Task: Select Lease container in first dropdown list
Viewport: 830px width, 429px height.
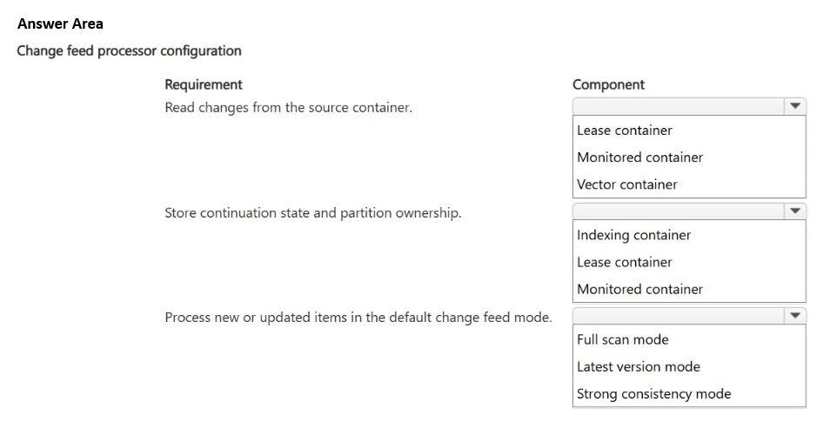Action: point(624,131)
